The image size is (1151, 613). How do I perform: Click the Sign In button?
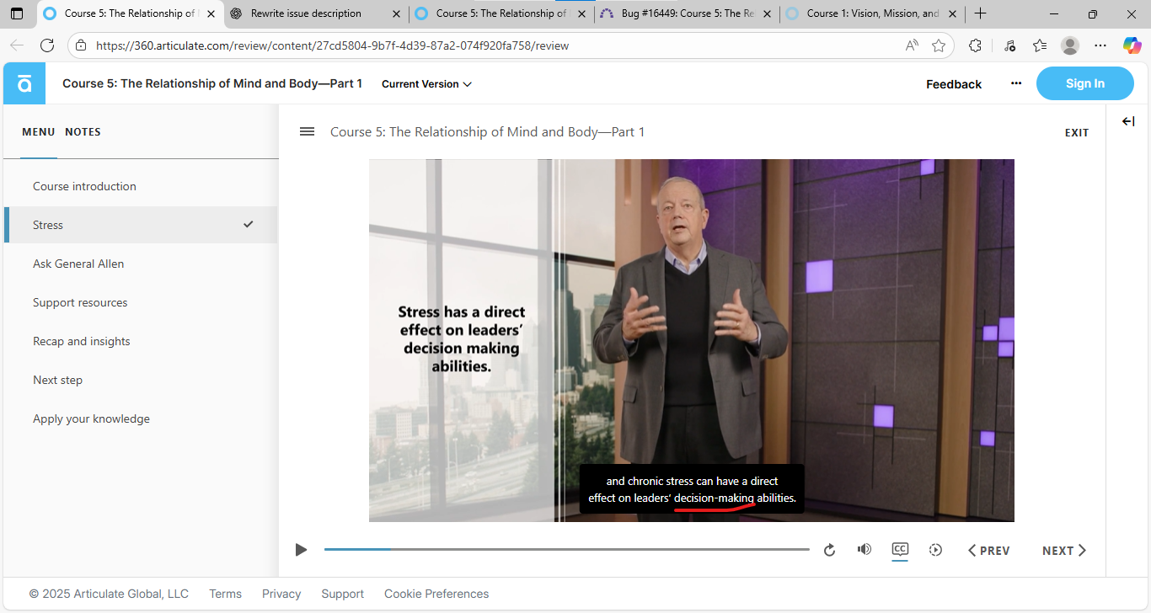coord(1085,83)
